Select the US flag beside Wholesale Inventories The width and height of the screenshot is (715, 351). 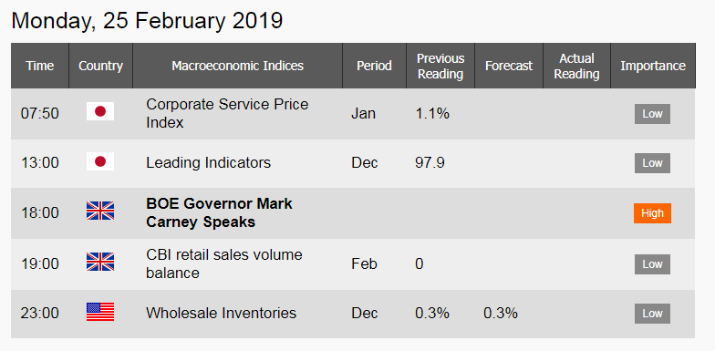(100, 312)
